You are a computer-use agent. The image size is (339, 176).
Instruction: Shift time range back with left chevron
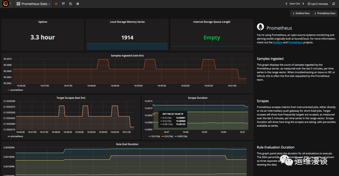(287, 4)
